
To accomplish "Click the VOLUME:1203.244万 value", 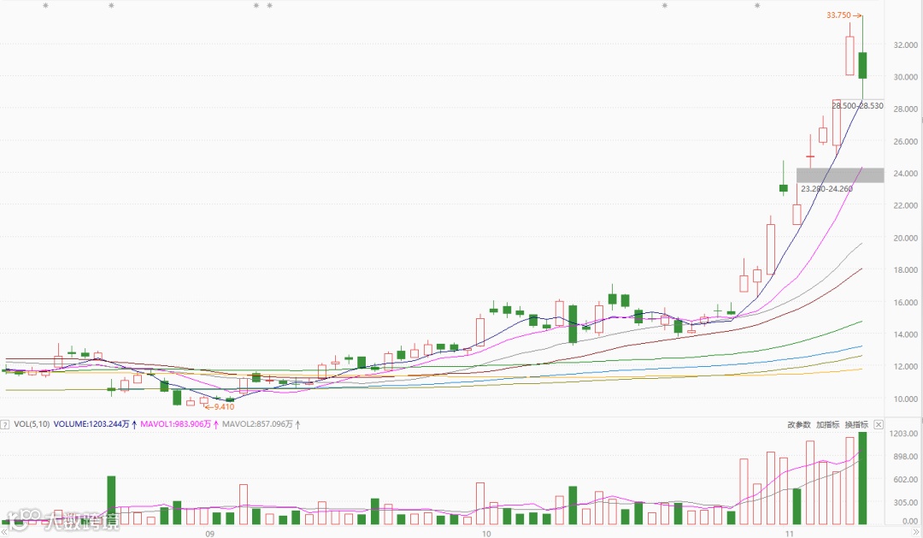I will pos(91,424).
